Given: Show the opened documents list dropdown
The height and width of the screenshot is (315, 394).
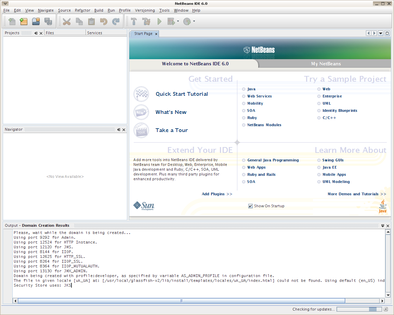Looking at the screenshot, I should pos(381,33).
